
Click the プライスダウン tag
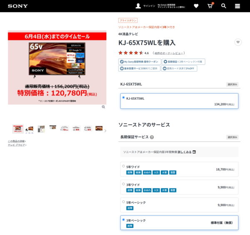128,20
